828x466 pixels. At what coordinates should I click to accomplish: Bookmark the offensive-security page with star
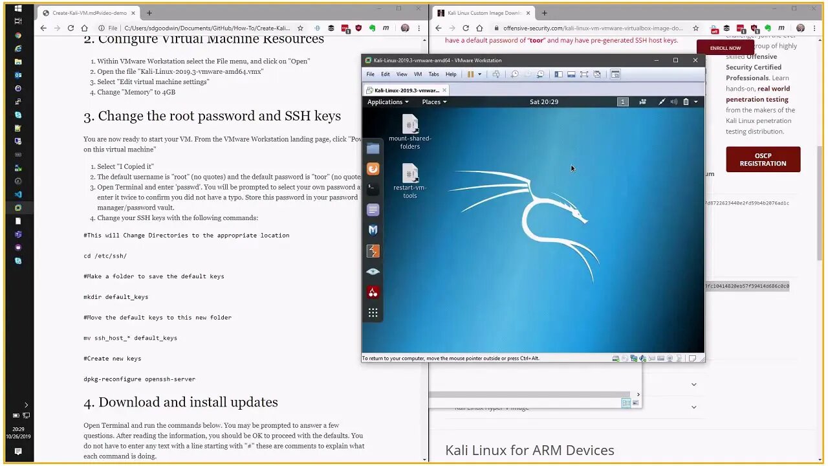pos(695,28)
